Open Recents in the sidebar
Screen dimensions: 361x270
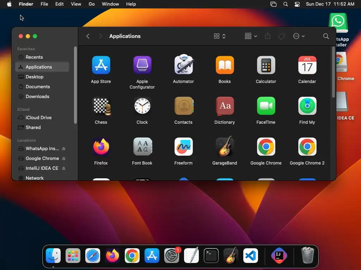42,57
